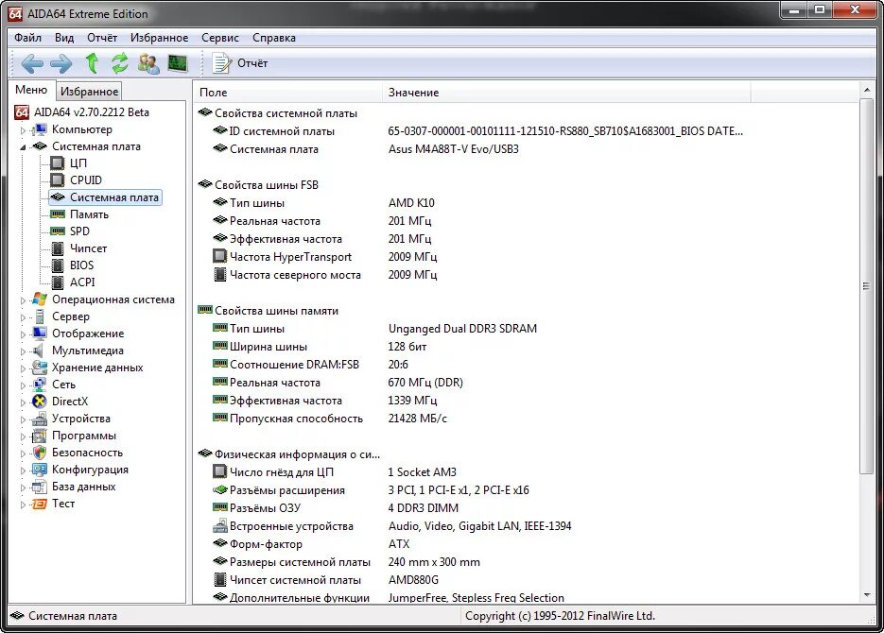Open the BIOS chip icon in tree

(x=58, y=265)
